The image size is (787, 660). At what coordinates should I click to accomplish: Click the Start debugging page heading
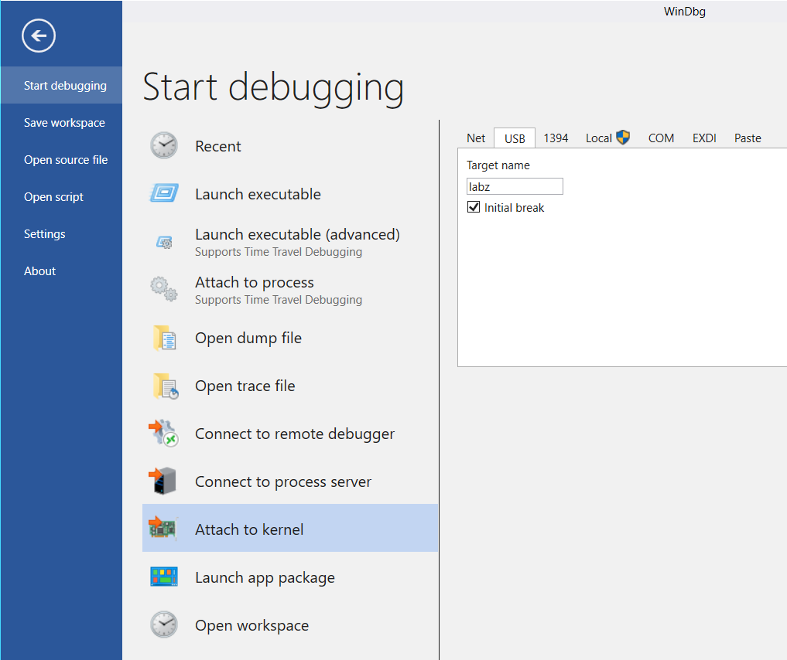pos(273,88)
